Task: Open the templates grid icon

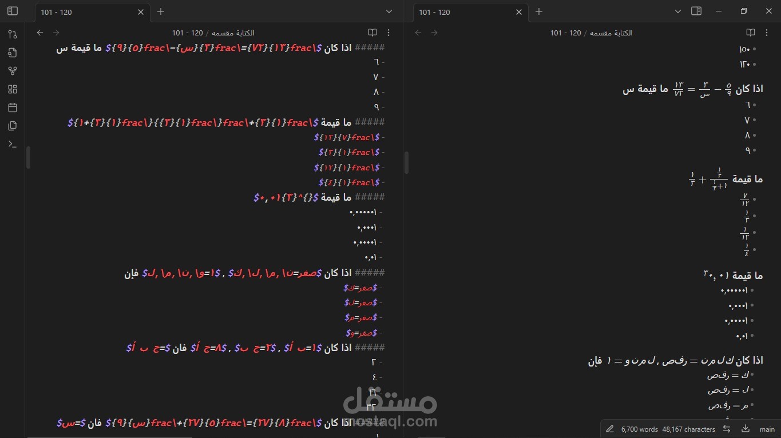Action: point(11,89)
